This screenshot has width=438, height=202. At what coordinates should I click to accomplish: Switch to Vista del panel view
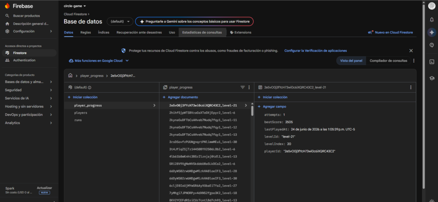(351, 61)
